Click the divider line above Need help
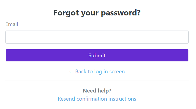Viewport: 196px width, 109px height. click(x=97, y=81)
